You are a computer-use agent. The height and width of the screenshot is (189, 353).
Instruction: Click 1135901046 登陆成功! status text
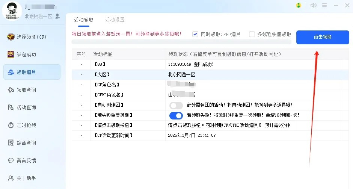(x=191, y=64)
